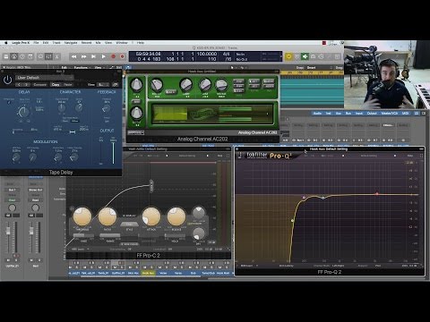Open the Apple menu
430x322 pixels.
5,43
